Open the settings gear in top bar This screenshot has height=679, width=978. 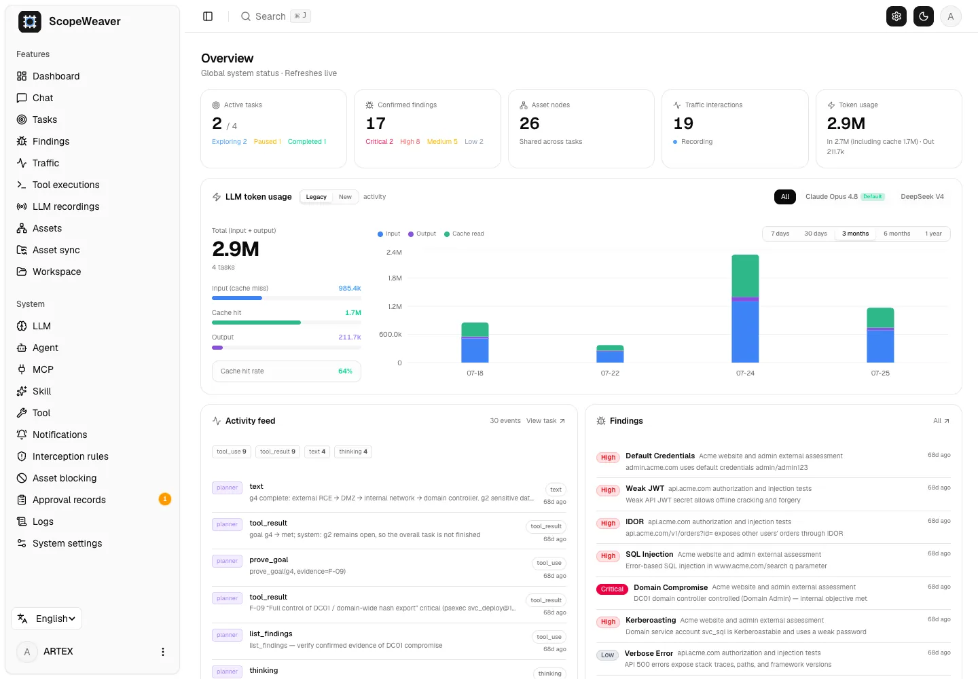tap(896, 16)
